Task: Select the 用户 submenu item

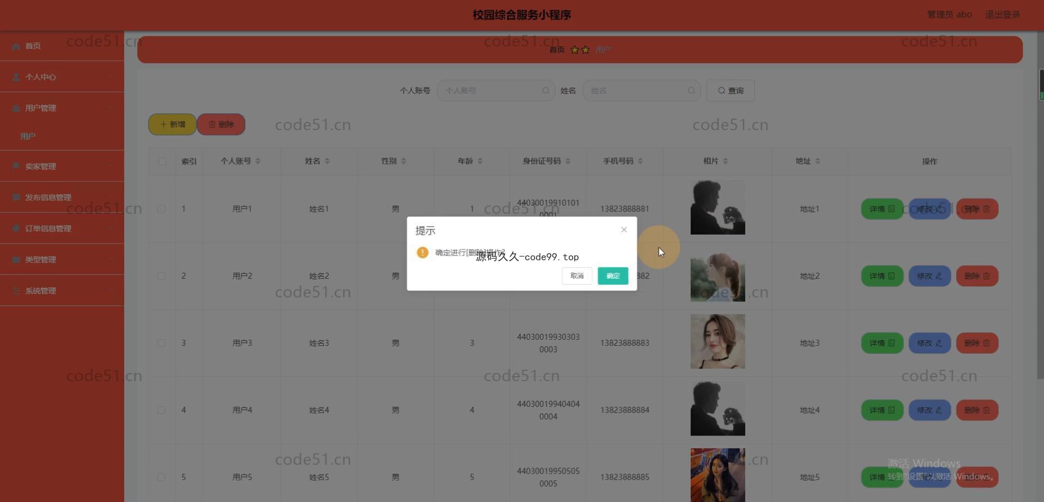Action: click(62, 136)
